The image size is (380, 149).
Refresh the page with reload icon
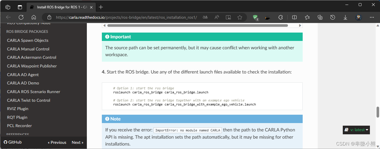(21, 17)
